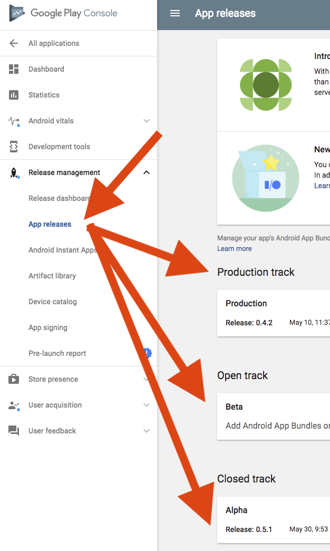Click the Statistics bar chart icon
This screenshot has width=330, height=551.
click(x=14, y=95)
